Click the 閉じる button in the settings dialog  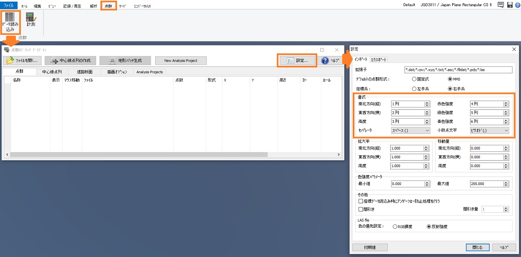(477, 247)
